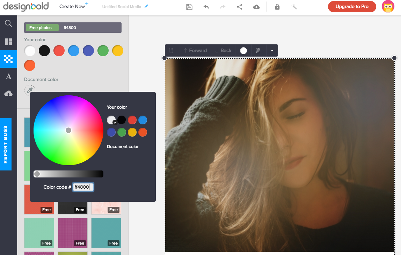Open the uploads cloud icon in sidebar
Screen dimensions: 401x255
[x=8, y=93]
